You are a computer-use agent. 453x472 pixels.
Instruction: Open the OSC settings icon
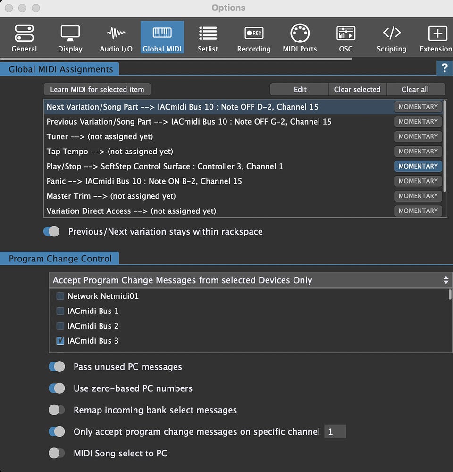coord(345,34)
